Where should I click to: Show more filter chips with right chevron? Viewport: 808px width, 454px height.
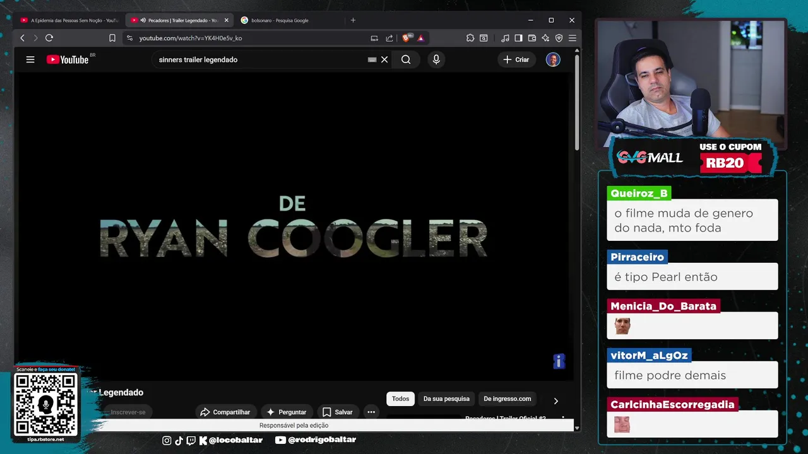pos(555,400)
